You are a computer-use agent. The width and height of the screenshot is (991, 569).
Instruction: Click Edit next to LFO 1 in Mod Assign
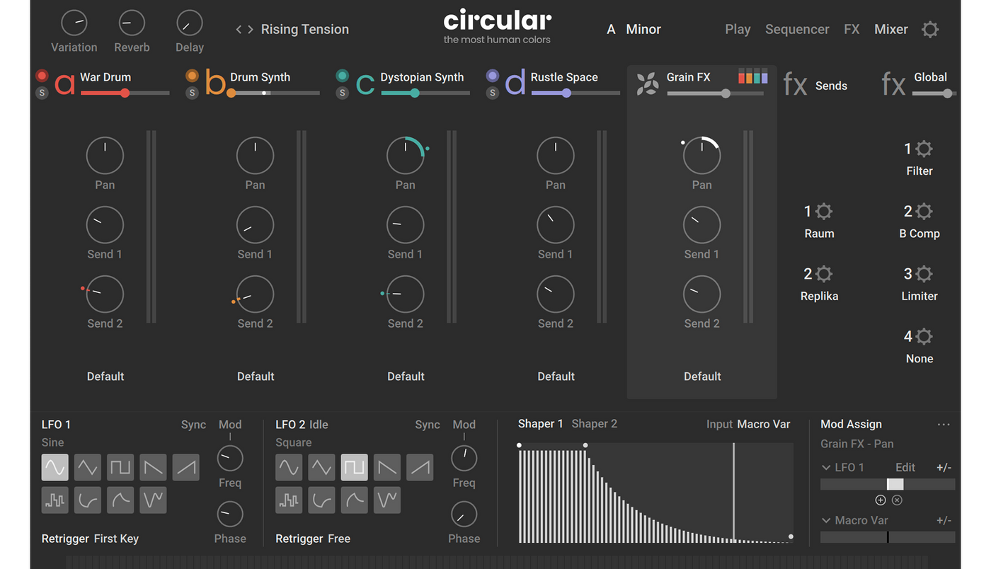coord(905,468)
